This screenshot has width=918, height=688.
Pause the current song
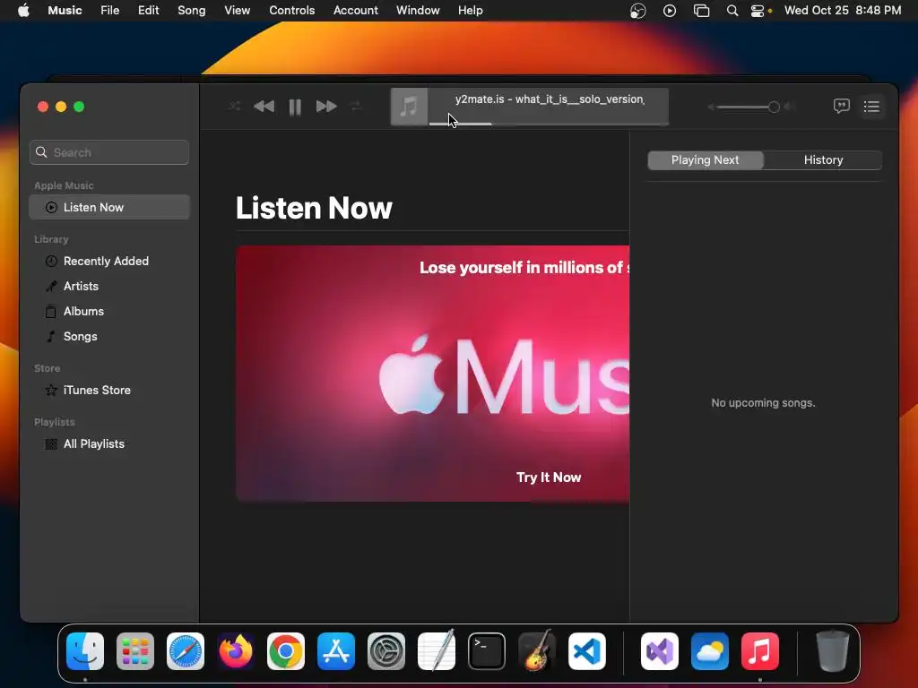click(295, 107)
